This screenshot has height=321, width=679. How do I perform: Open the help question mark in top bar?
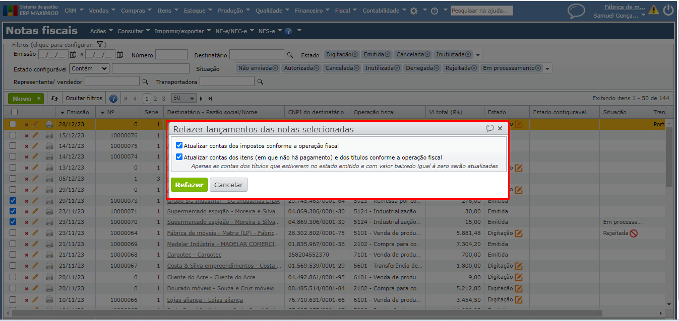click(x=435, y=11)
